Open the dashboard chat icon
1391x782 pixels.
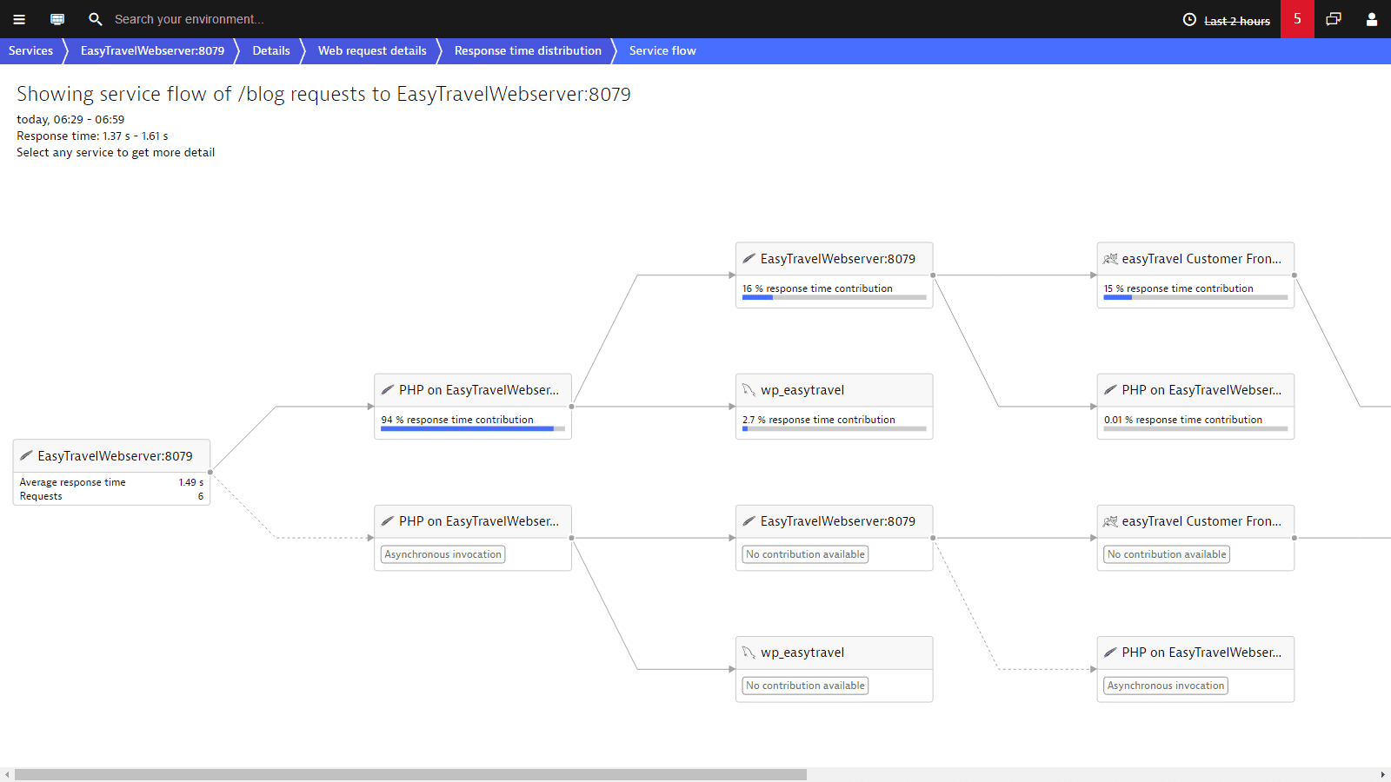click(x=57, y=19)
